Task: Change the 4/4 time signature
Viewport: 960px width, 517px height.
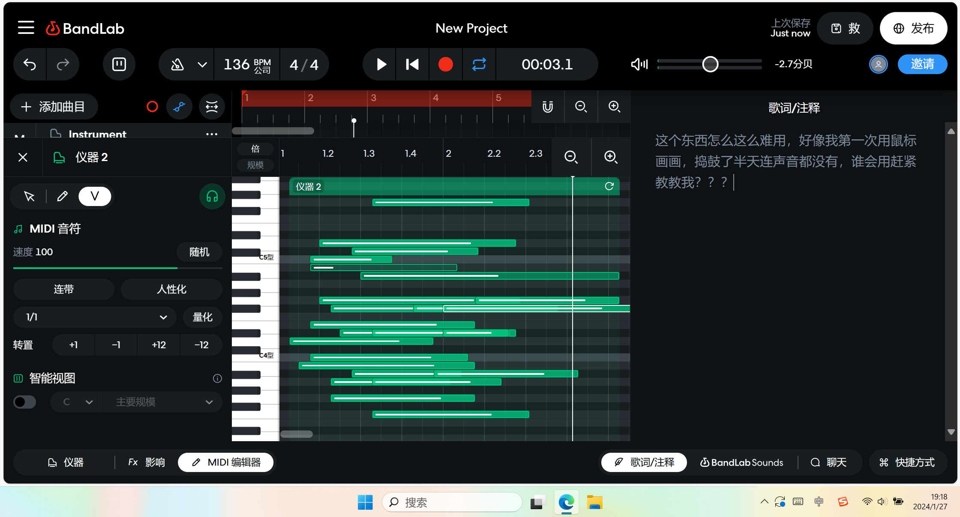Action: [x=304, y=64]
